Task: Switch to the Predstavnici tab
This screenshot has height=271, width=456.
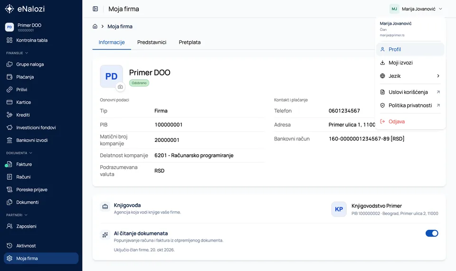Action: pyautogui.click(x=152, y=42)
